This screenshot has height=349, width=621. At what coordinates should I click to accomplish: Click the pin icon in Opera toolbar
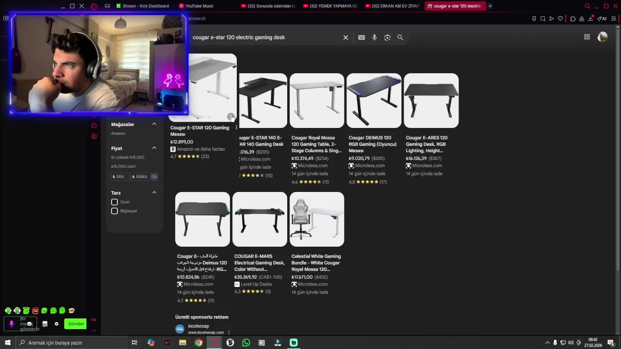534,18
